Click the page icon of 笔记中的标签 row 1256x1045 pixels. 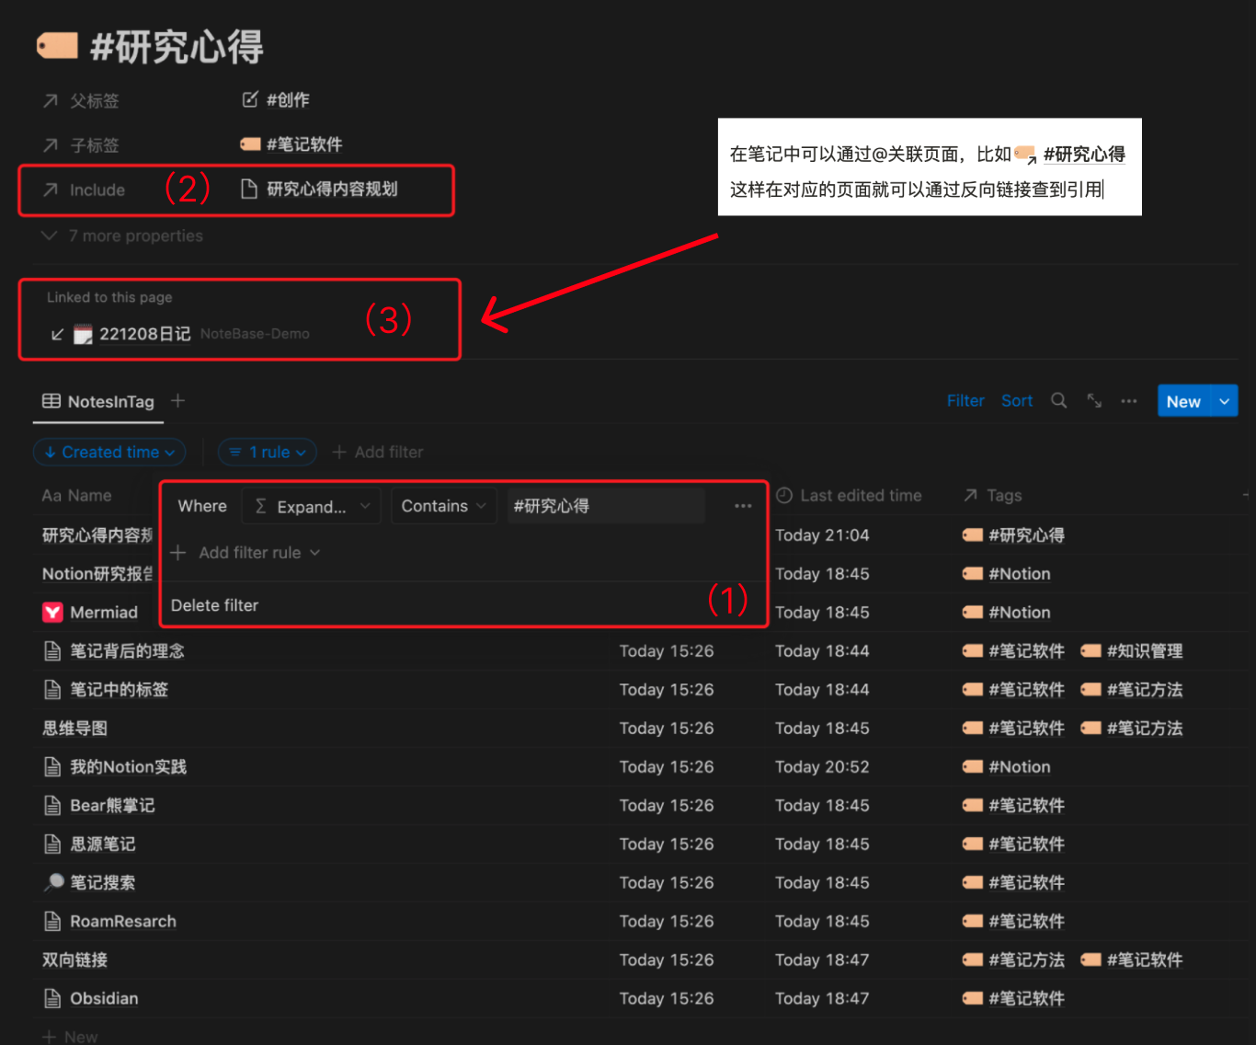pos(52,690)
